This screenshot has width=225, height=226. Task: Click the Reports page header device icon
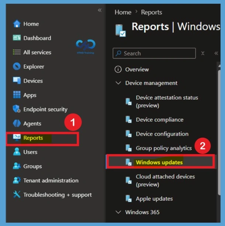(121, 30)
